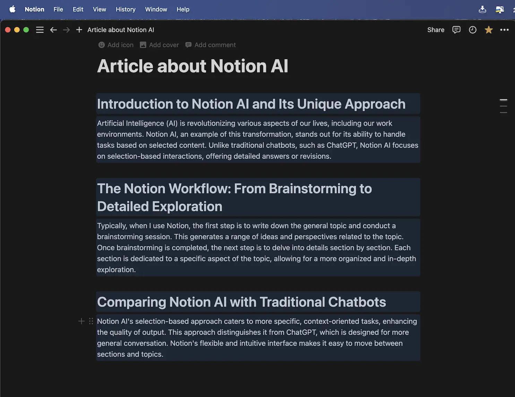The image size is (515, 397).
Task: Add a block with the plus handle
Action: pos(81,321)
